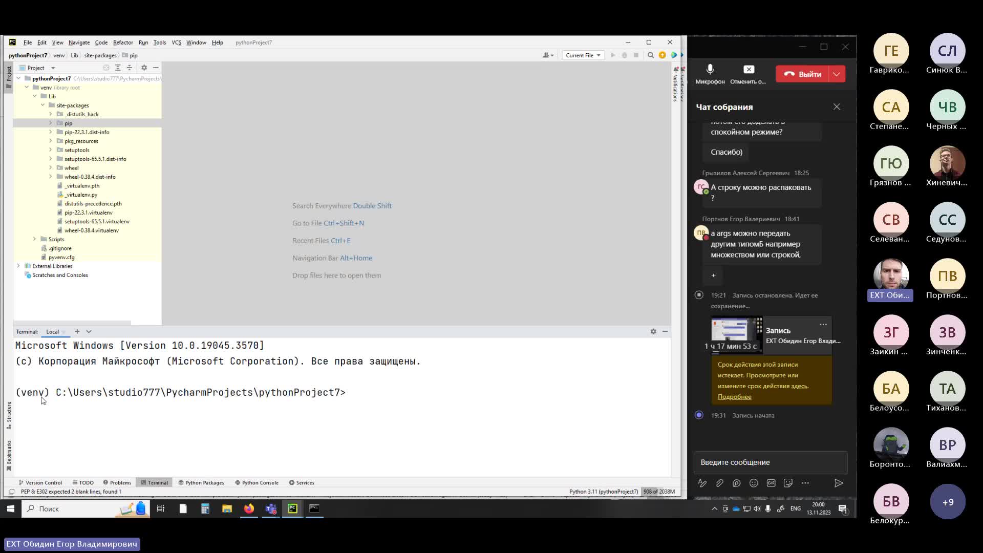This screenshot has width=983, height=553.
Task: Hide the Project panel with minus icon
Action: coord(156,68)
